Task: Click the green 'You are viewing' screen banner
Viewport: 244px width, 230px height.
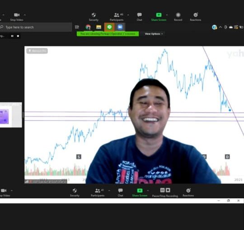Action: click(108, 34)
